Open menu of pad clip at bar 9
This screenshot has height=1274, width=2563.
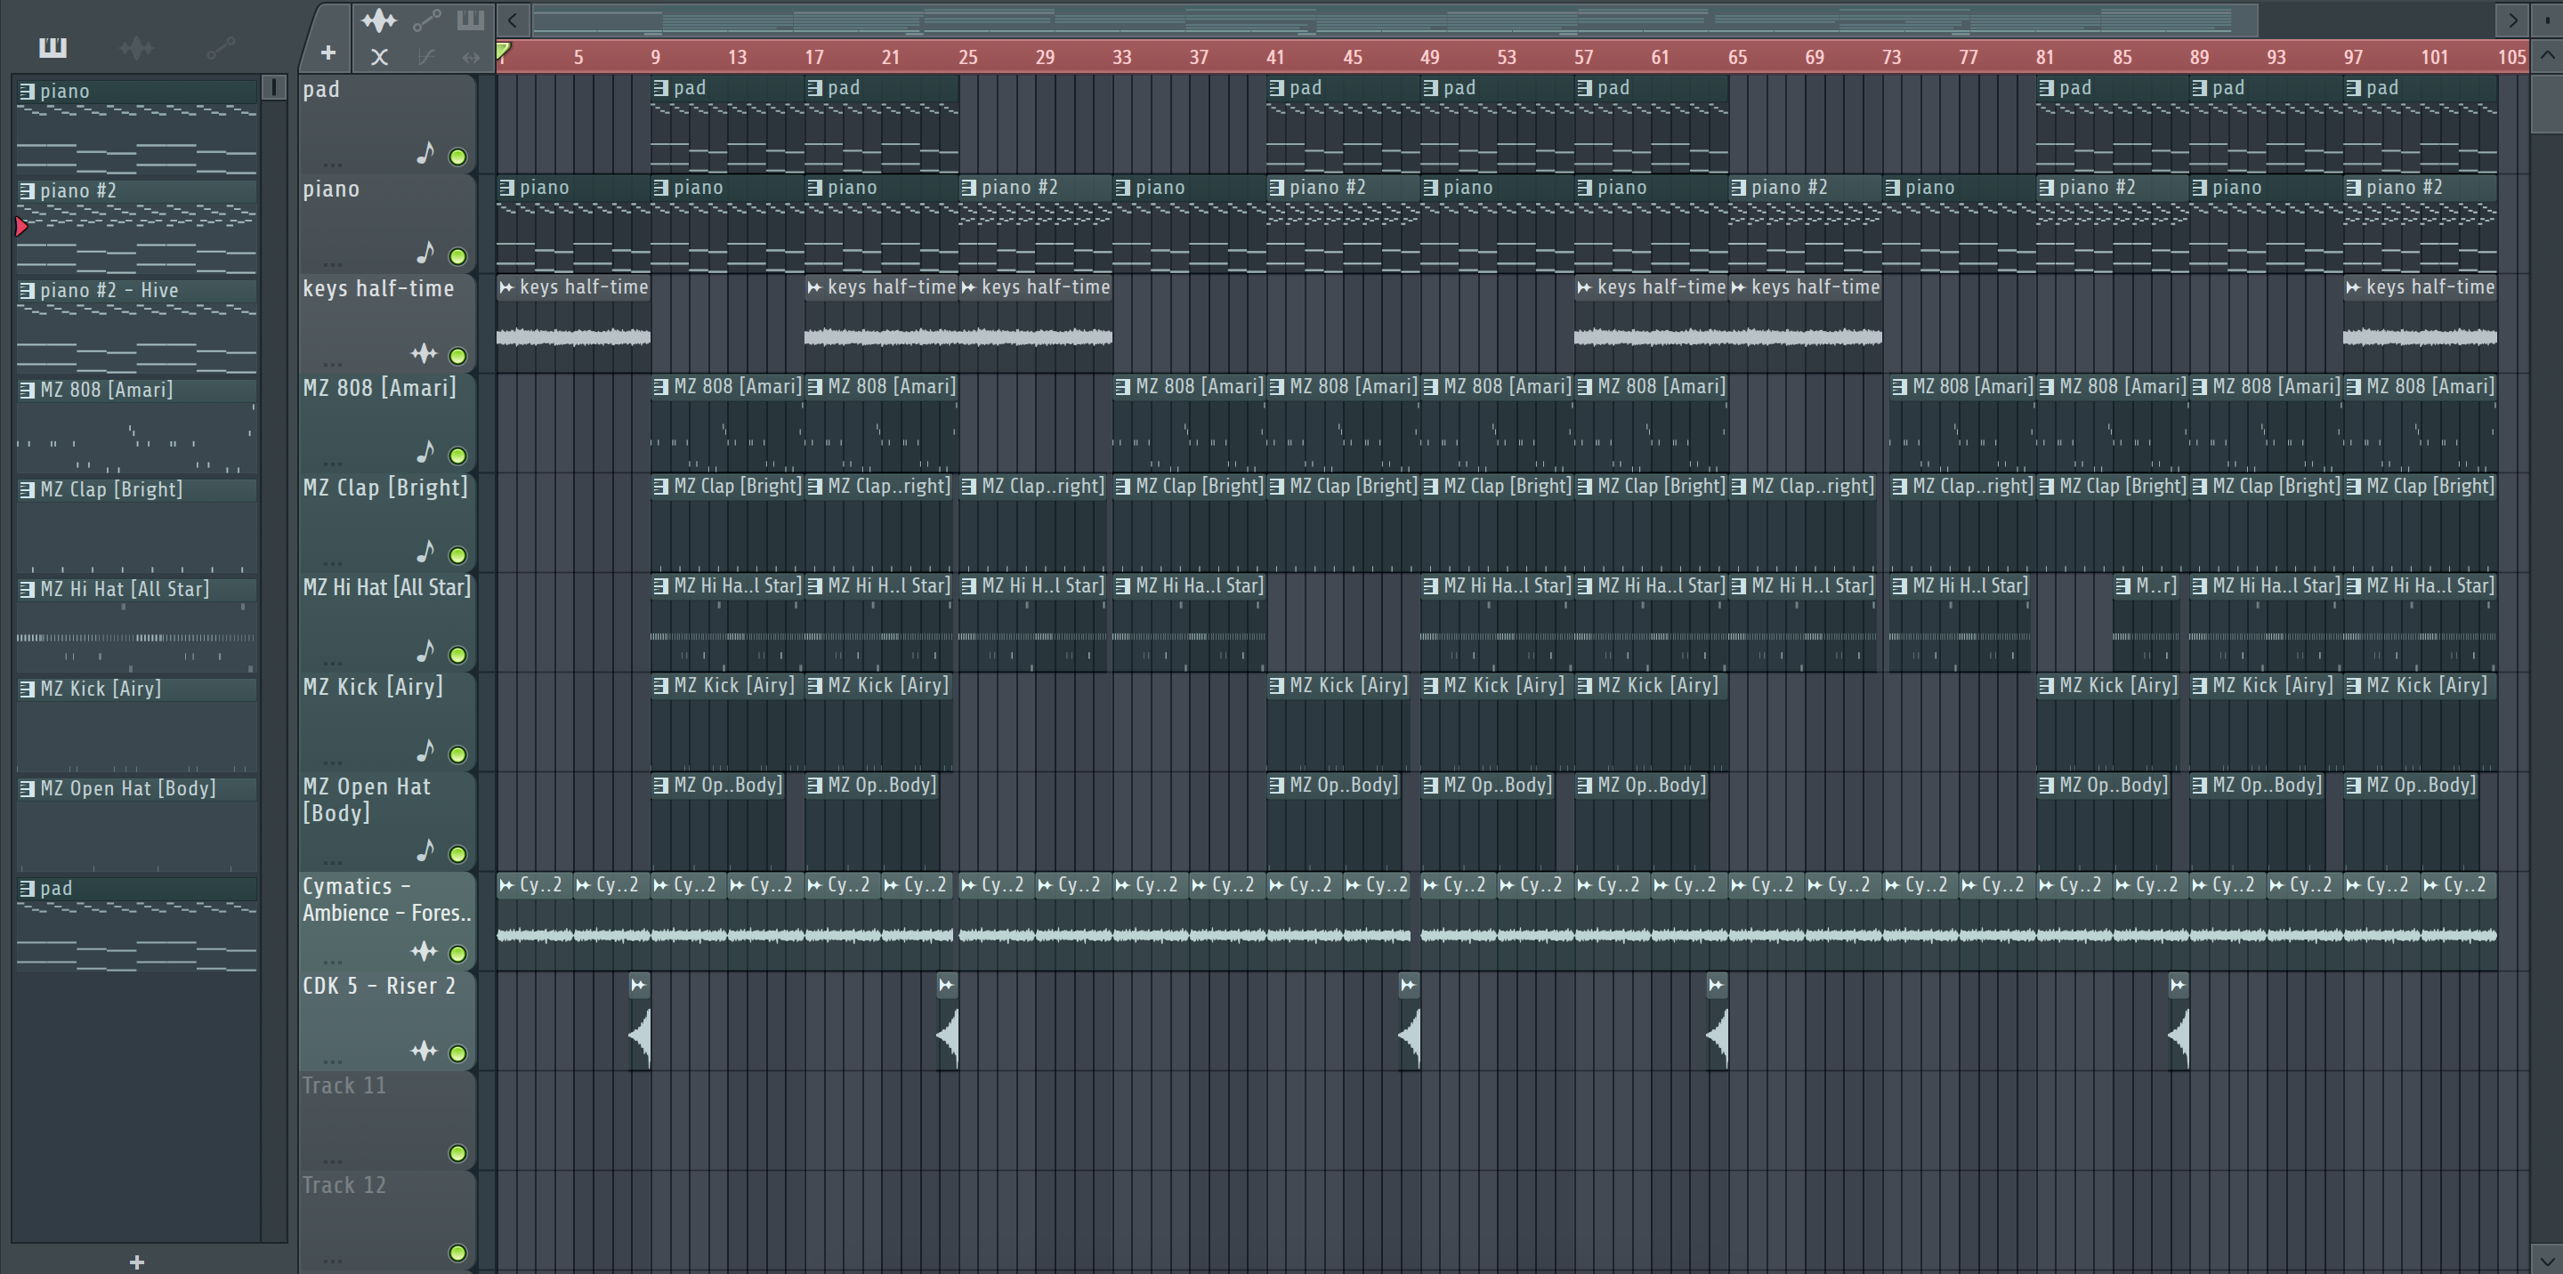point(660,87)
